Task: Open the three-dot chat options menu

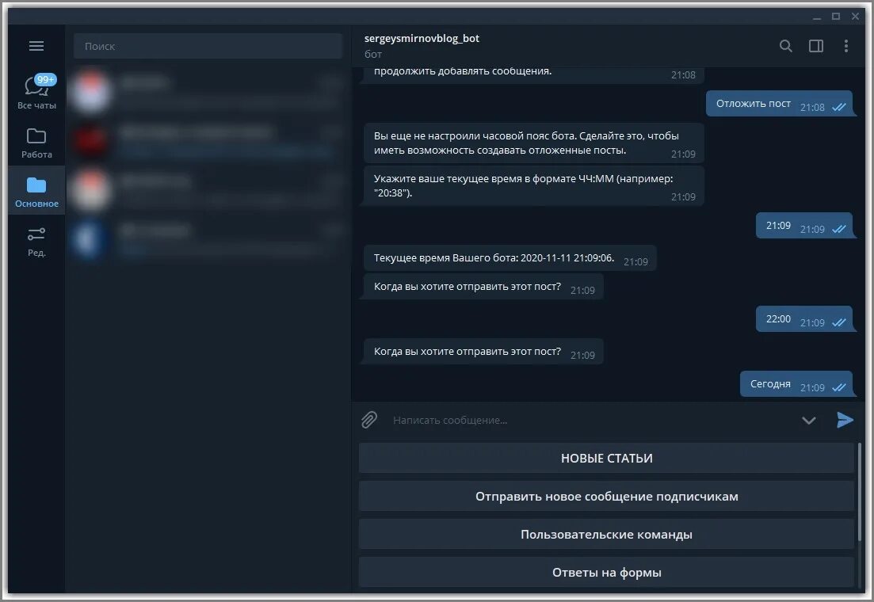Action: pyautogui.click(x=845, y=46)
